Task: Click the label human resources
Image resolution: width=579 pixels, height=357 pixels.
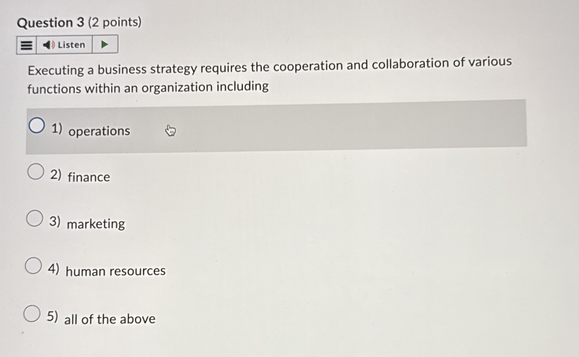Action: pyautogui.click(x=116, y=271)
